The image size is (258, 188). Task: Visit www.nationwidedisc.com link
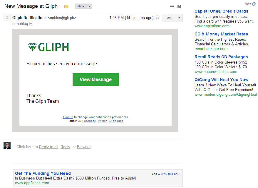[x=216, y=72]
